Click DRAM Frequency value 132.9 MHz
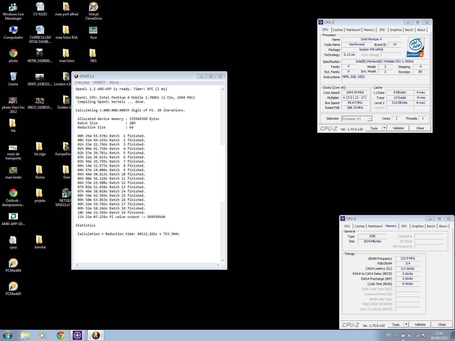The height and width of the screenshot is (341, 455). coord(408,259)
